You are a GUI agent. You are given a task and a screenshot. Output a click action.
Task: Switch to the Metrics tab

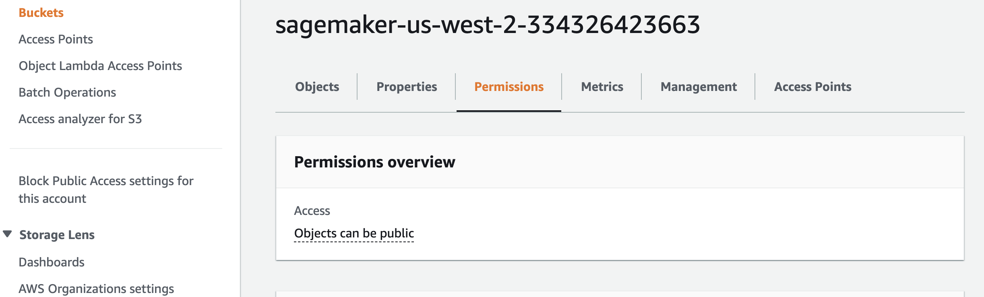point(602,87)
